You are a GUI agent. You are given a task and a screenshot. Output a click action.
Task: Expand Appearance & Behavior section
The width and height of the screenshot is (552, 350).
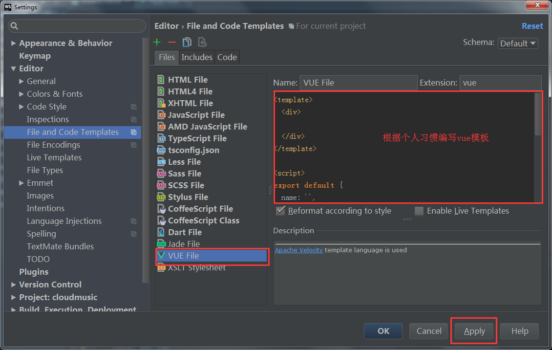pos(13,43)
